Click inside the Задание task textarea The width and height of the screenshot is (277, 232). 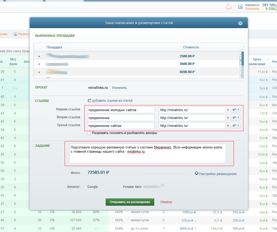[x=147, y=153]
